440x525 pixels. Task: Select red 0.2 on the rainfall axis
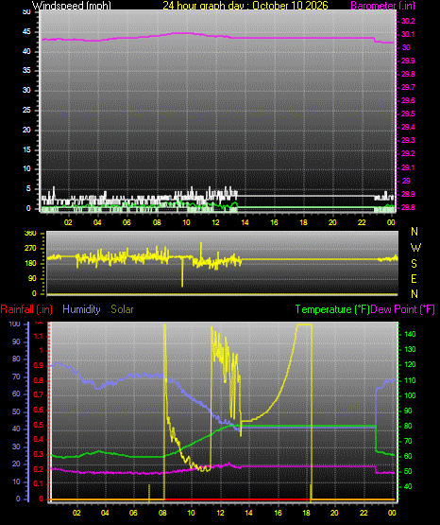(x=39, y=469)
